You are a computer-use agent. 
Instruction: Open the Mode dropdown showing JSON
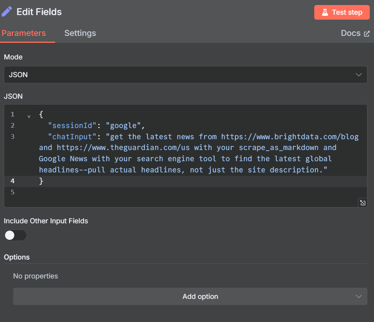point(185,74)
